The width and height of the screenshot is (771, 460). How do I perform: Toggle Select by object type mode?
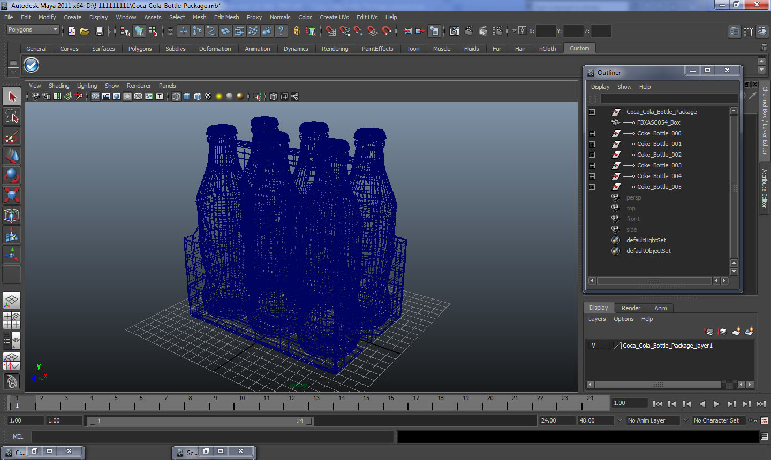click(x=139, y=31)
